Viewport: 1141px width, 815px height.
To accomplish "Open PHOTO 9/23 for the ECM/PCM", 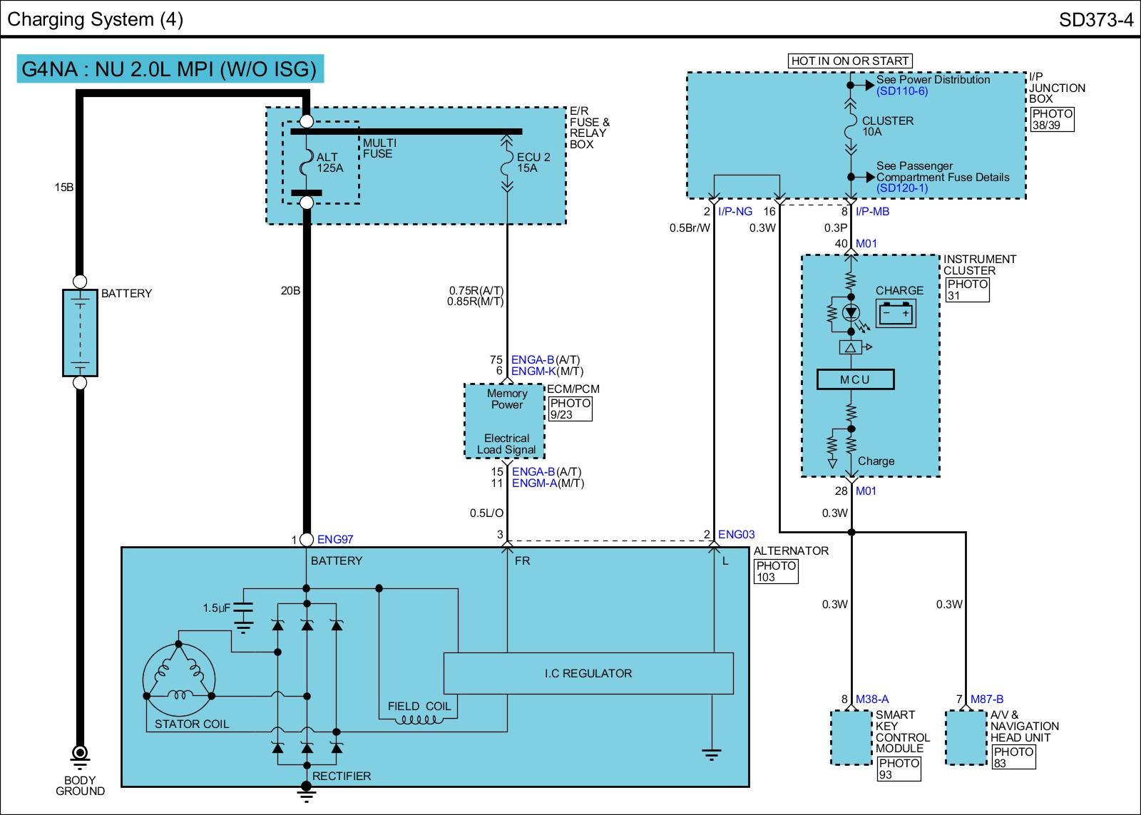I will pos(570,409).
